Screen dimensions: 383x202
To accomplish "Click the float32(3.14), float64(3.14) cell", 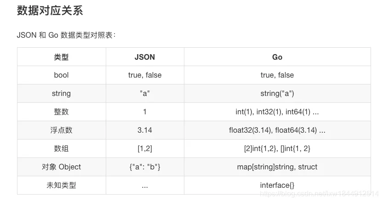I will point(277,130).
